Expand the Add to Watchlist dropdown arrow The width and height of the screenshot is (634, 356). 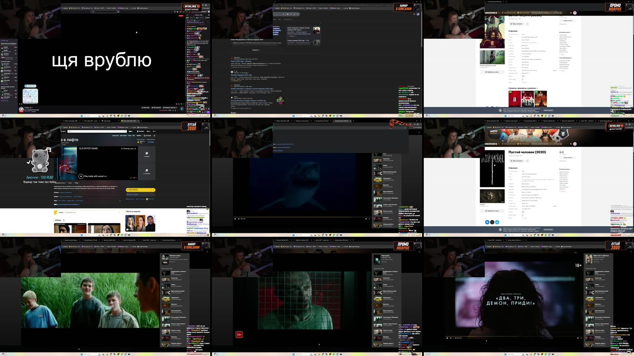[x=154, y=190]
